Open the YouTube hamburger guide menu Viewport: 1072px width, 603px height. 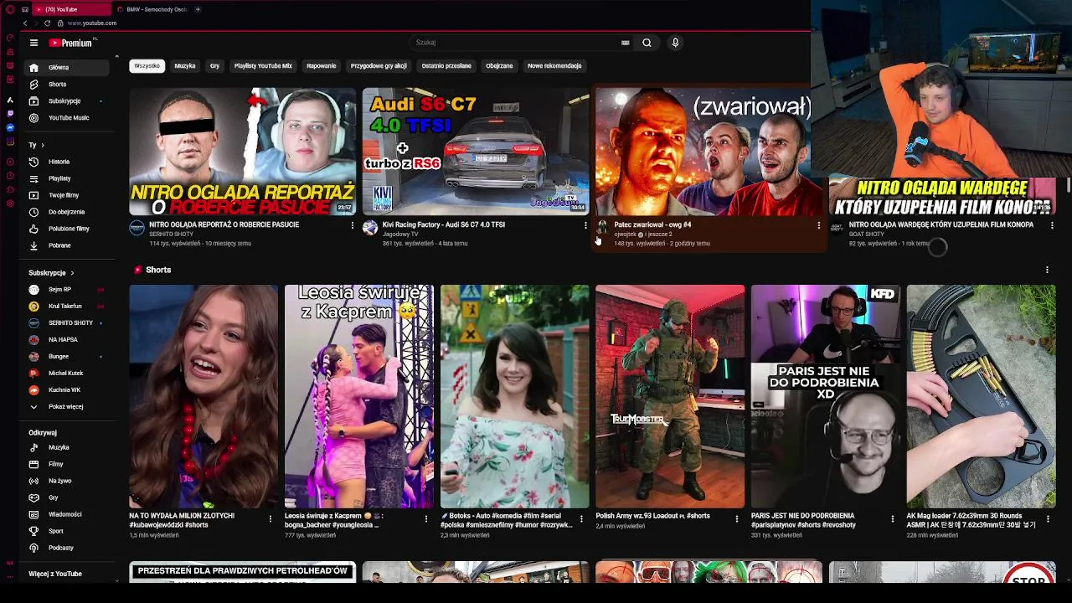point(33,43)
